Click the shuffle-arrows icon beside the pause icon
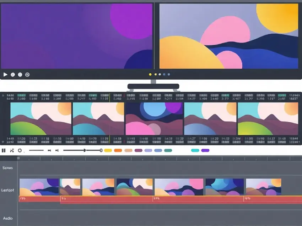 tap(12, 151)
